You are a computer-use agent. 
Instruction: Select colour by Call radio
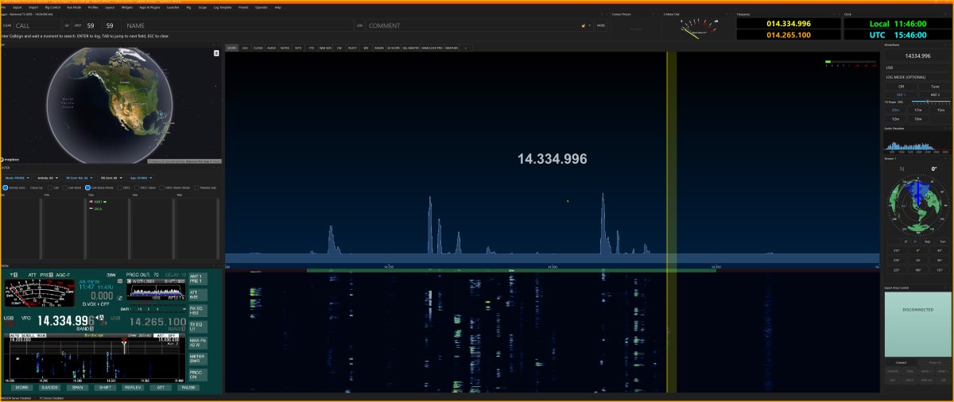tap(50, 187)
